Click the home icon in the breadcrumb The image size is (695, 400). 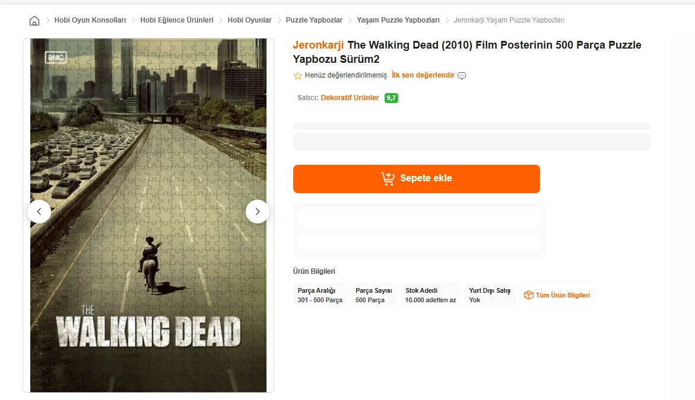point(34,21)
